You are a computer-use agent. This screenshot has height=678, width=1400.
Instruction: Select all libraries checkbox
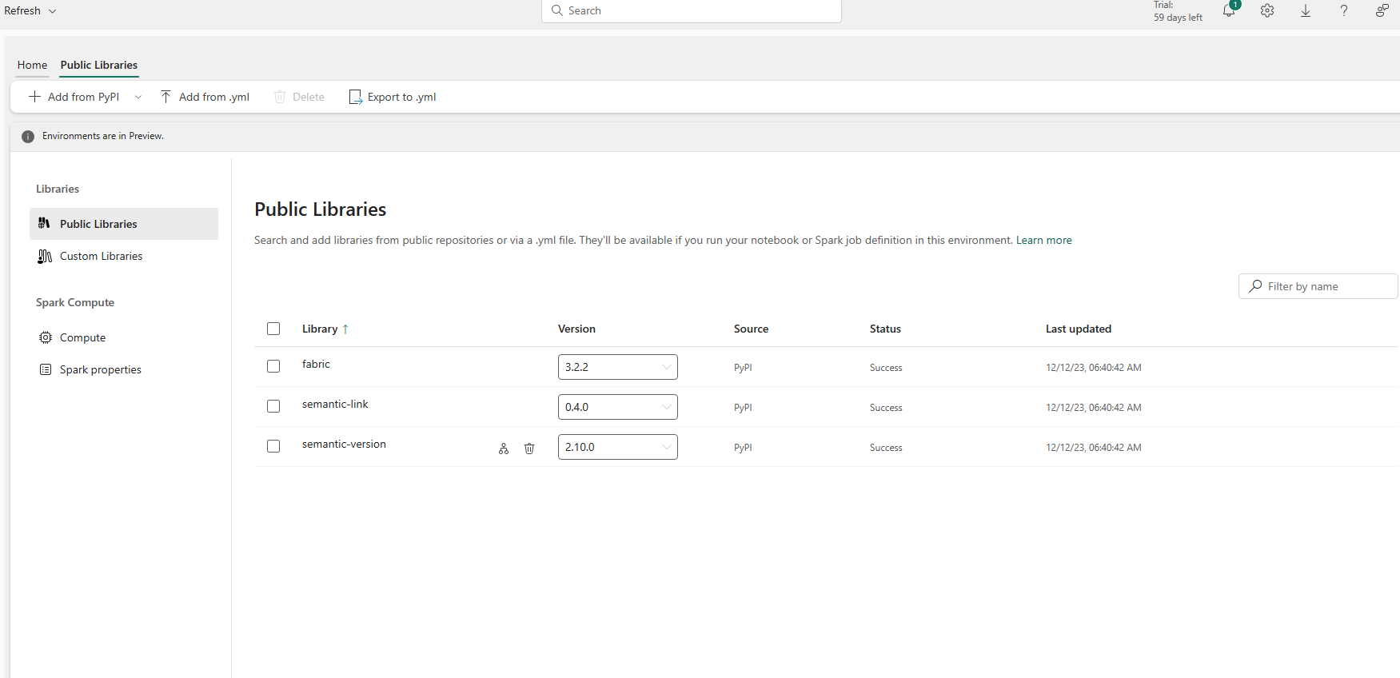tap(273, 329)
